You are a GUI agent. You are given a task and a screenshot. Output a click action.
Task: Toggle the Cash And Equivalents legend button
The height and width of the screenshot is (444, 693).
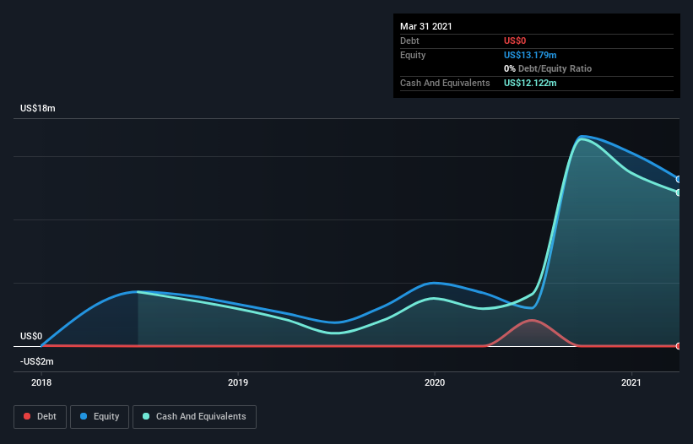coord(194,417)
